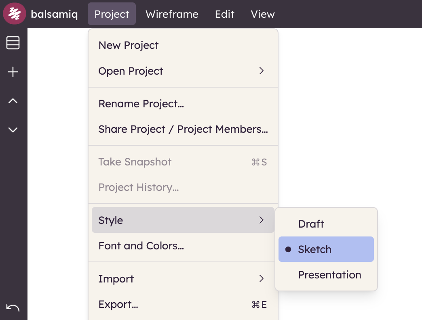The height and width of the screenshot is (320, 422).
Task: Choose New Project from the menu
Action: coord(129,45)
